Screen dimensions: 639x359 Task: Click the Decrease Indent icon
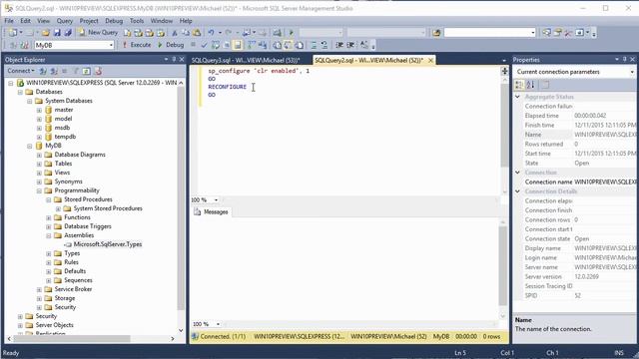[x=339, y=45]
